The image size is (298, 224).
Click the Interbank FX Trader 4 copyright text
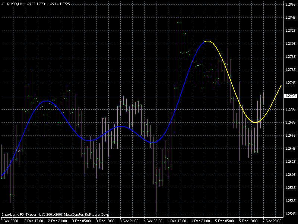(x=56, y=214)
